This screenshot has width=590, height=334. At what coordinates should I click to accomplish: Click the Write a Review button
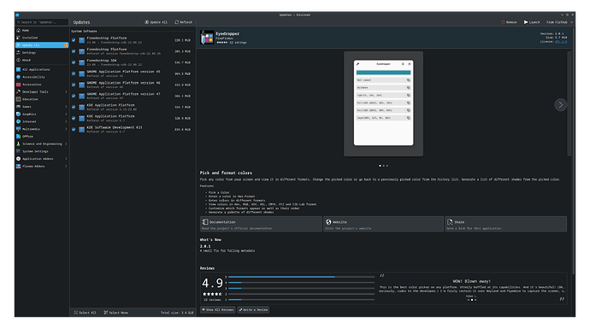point(253,309)
